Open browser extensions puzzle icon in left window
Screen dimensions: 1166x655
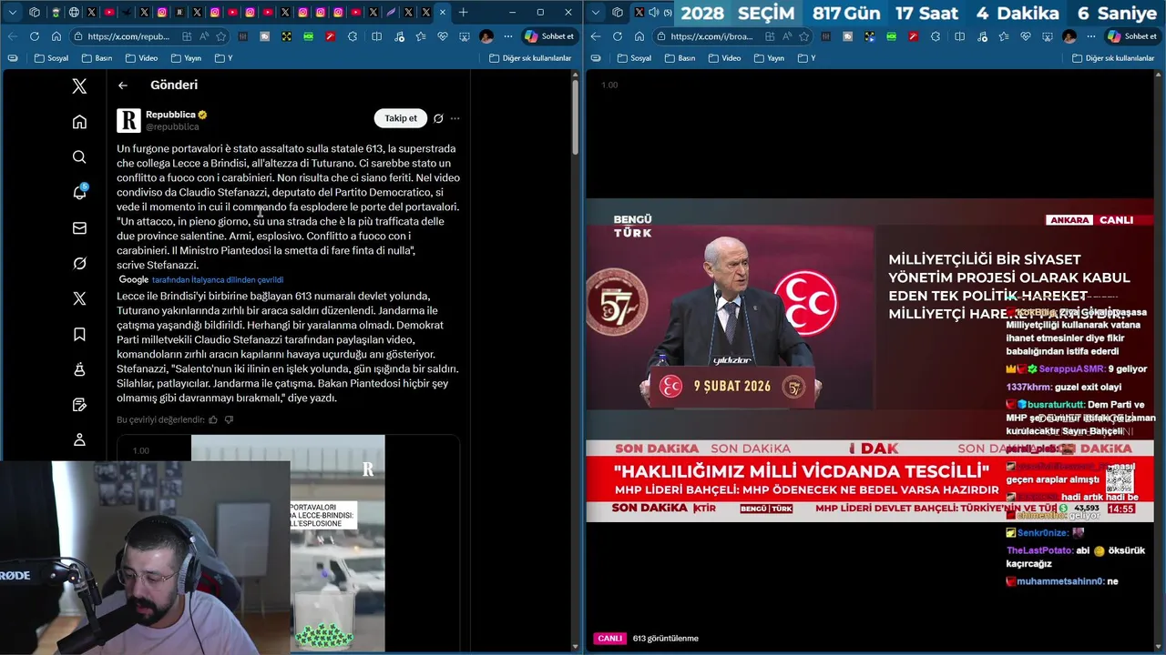[353, 36]
